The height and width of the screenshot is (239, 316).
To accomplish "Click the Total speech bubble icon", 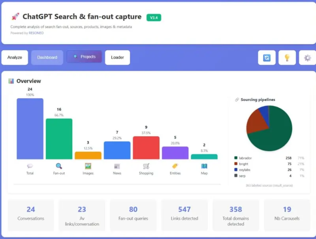I will point(30,166).
